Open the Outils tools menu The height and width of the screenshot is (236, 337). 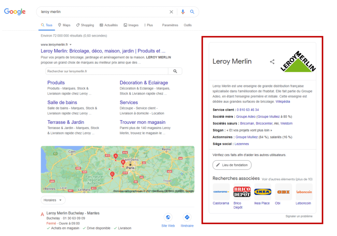point(188,25)
